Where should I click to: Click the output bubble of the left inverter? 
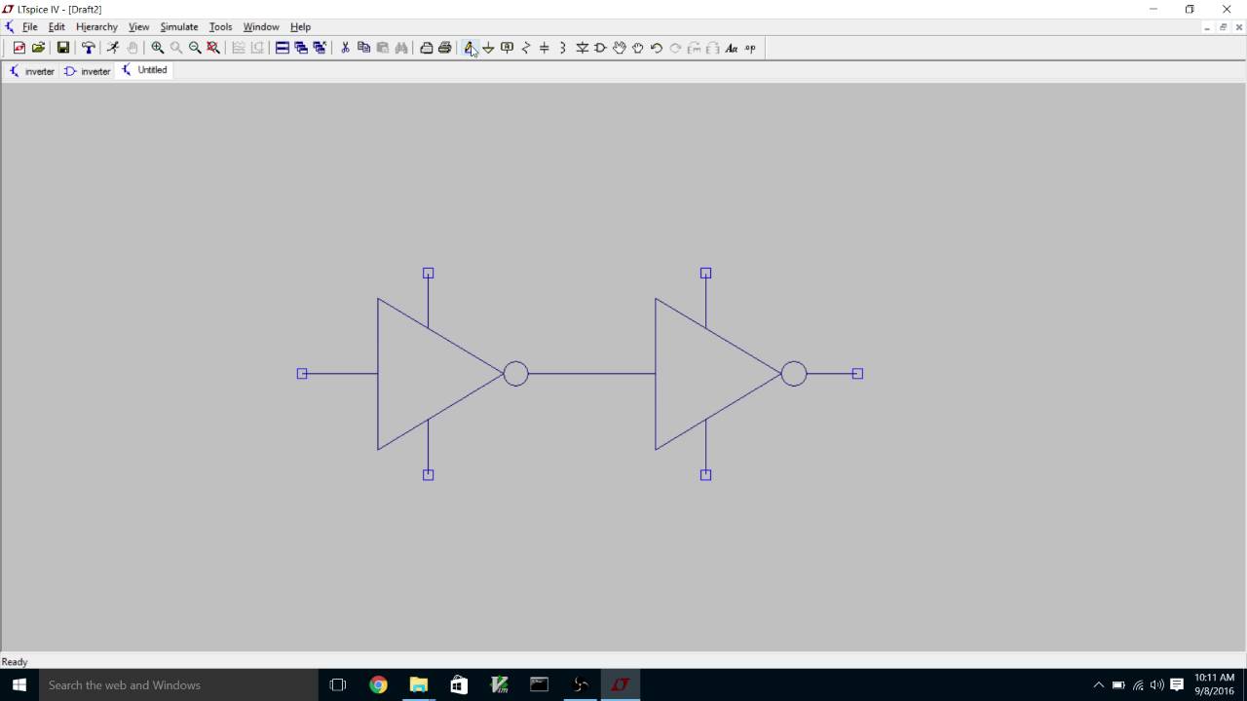pyautogui.click(x=516, y=374)
